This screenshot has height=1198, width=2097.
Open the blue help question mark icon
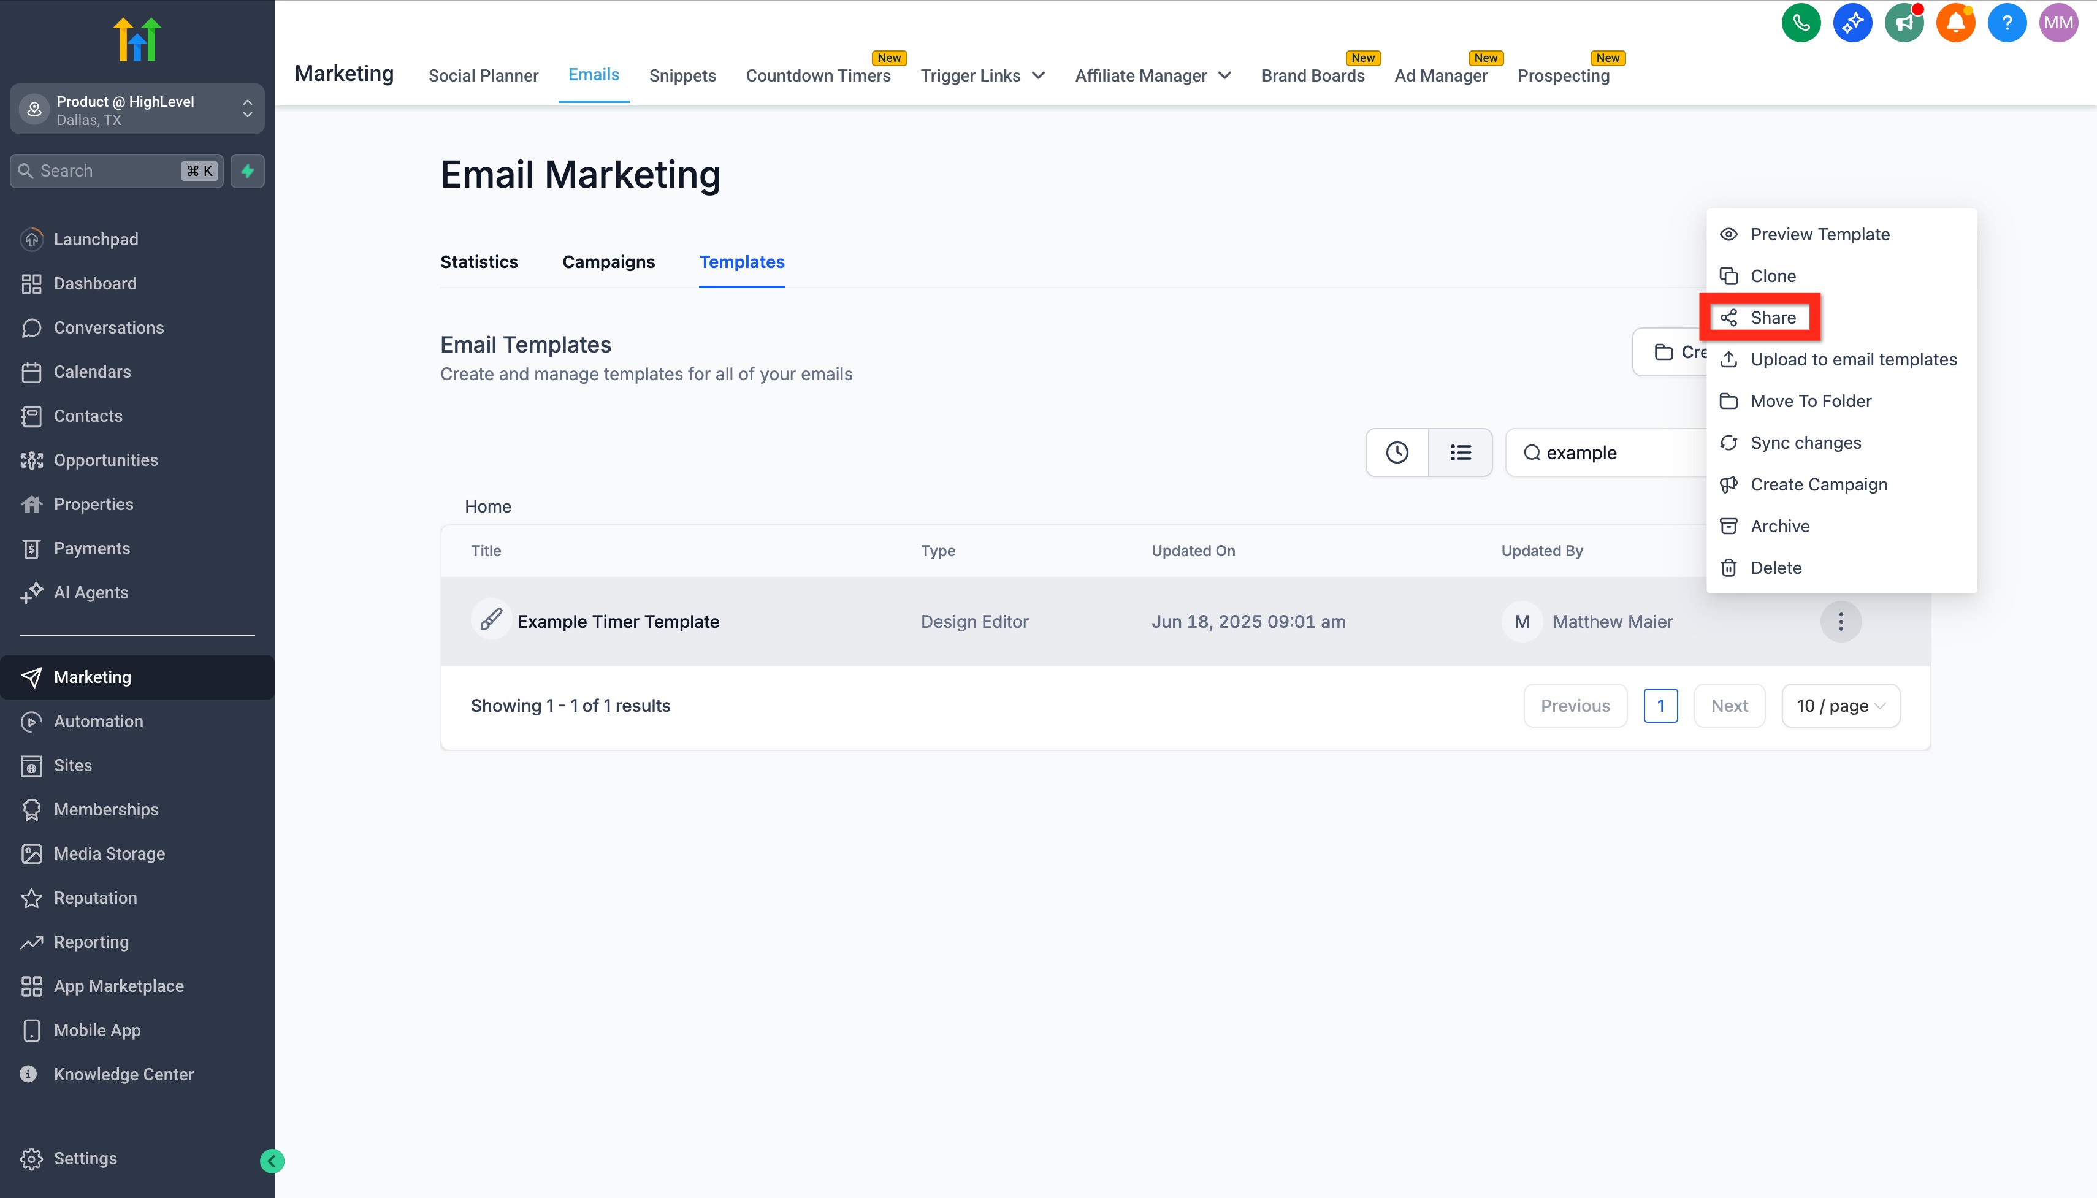[x=2006, y=23]
